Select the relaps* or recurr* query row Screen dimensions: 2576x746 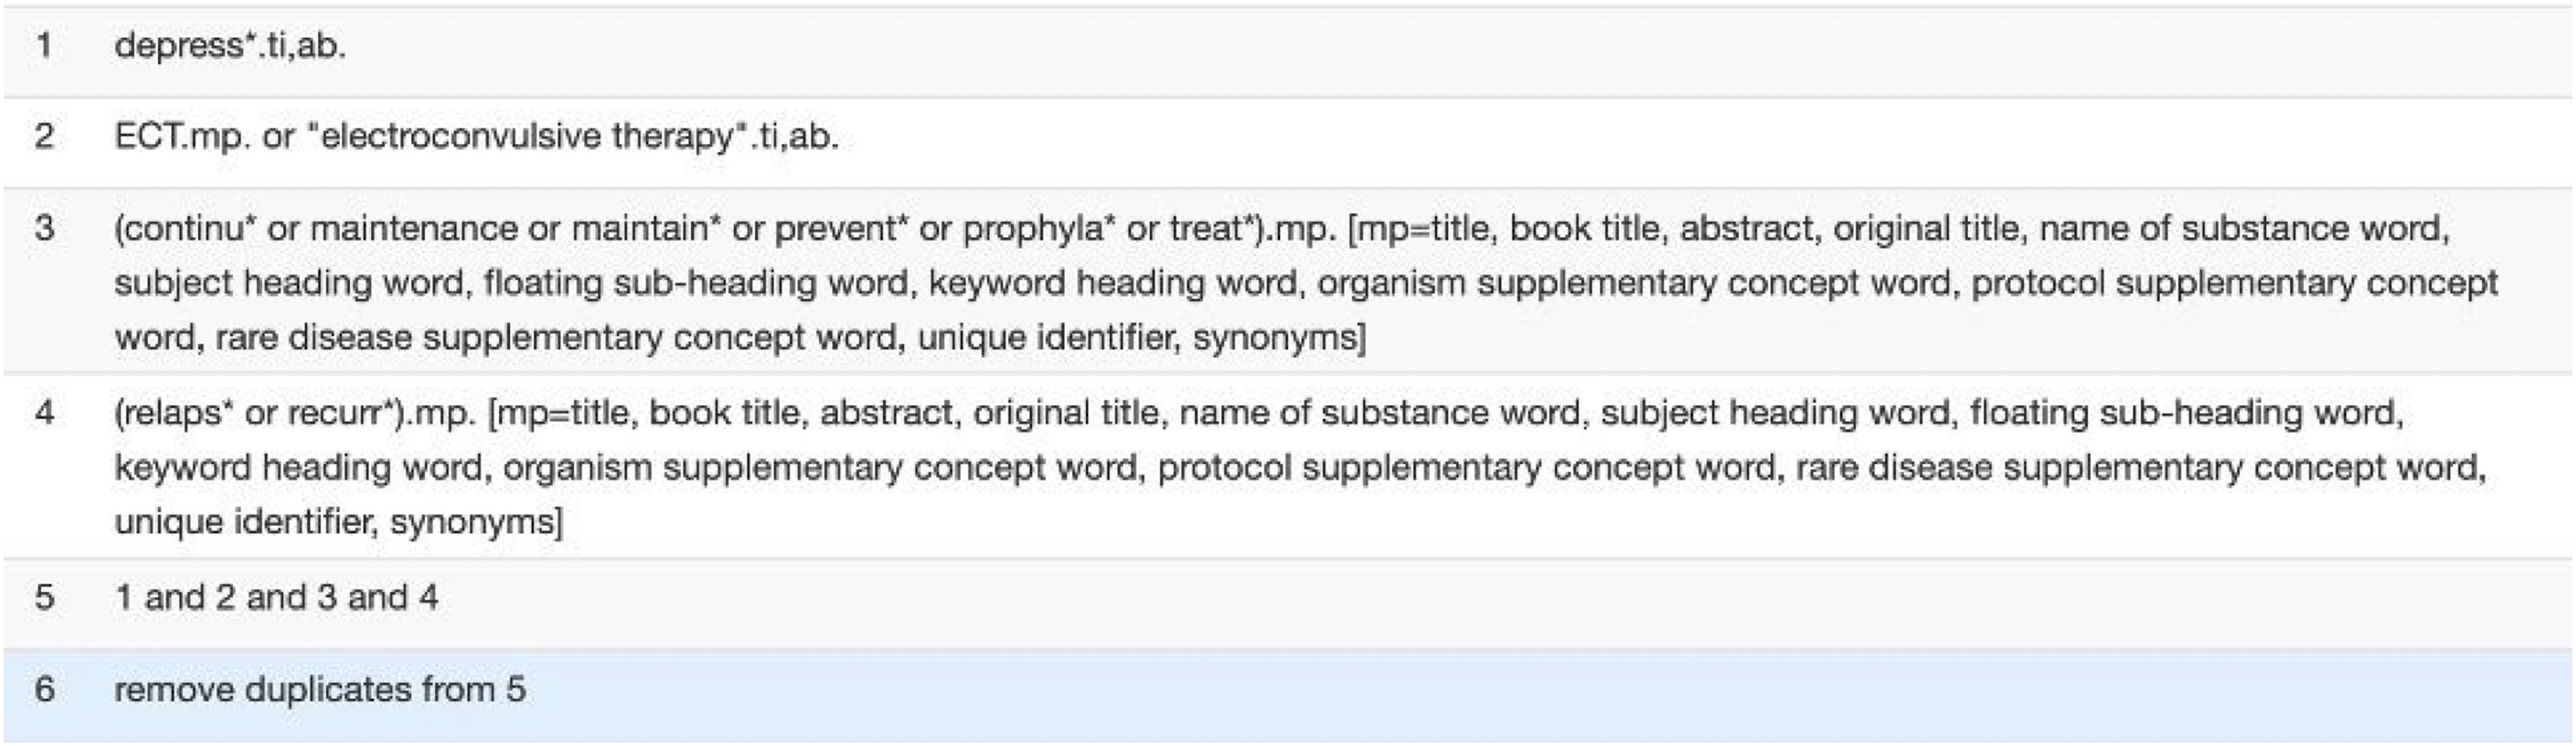click(x=1288, y=466)
